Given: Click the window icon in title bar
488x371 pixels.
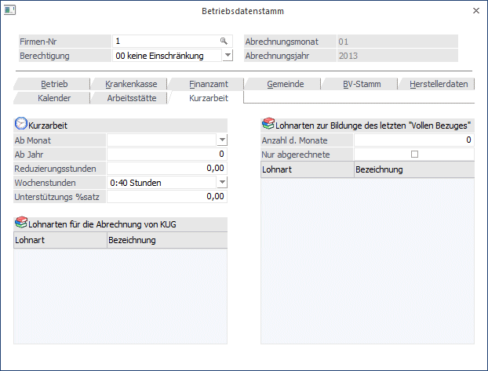Looking at the screenshot, I should point(9,10).
